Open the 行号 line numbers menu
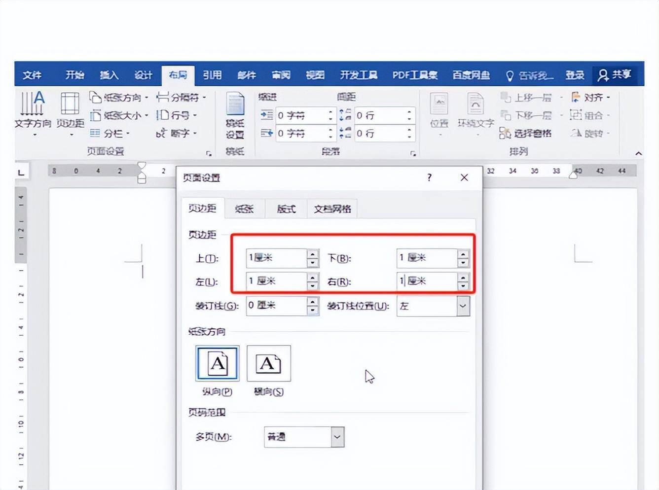The height and width of the screenshot is (490, 659). pos(177,115)
